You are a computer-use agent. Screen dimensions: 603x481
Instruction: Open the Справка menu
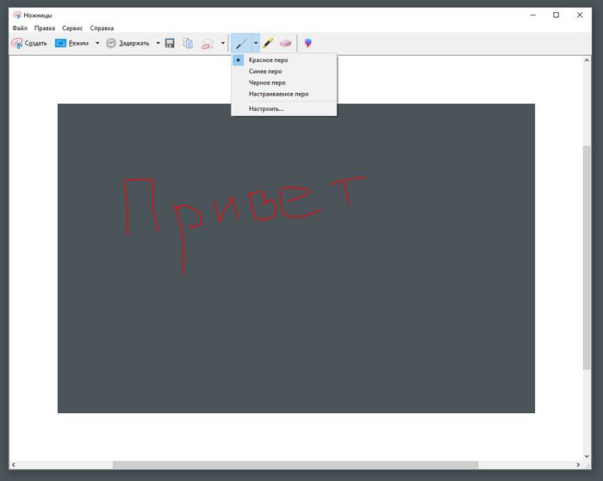102,28
